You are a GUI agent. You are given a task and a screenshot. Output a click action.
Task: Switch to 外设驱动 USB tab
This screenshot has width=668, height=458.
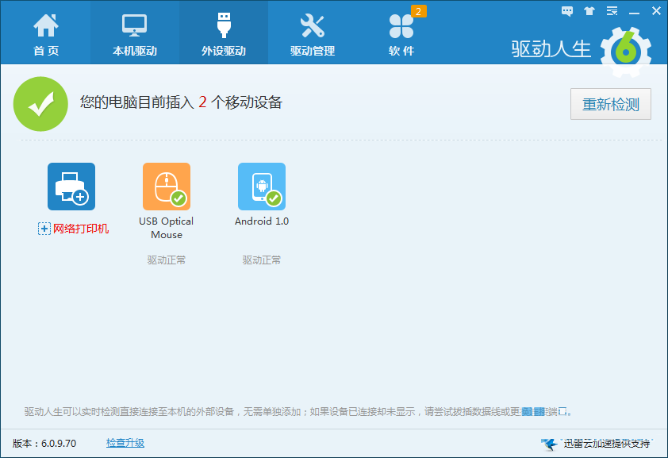pyautogui.click(x=223, y=26)
